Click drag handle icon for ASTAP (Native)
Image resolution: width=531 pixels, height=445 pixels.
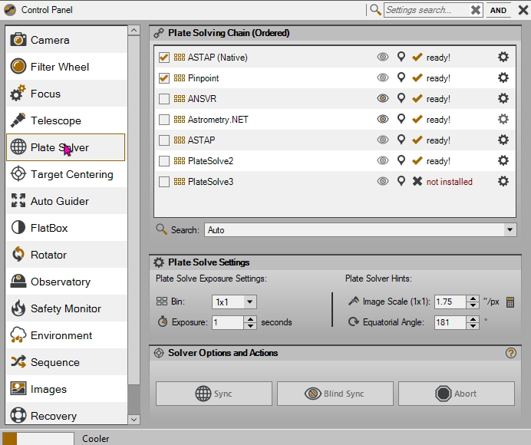179,58
